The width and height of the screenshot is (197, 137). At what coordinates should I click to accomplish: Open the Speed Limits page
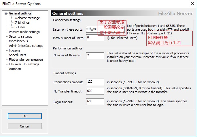[18, 55]
